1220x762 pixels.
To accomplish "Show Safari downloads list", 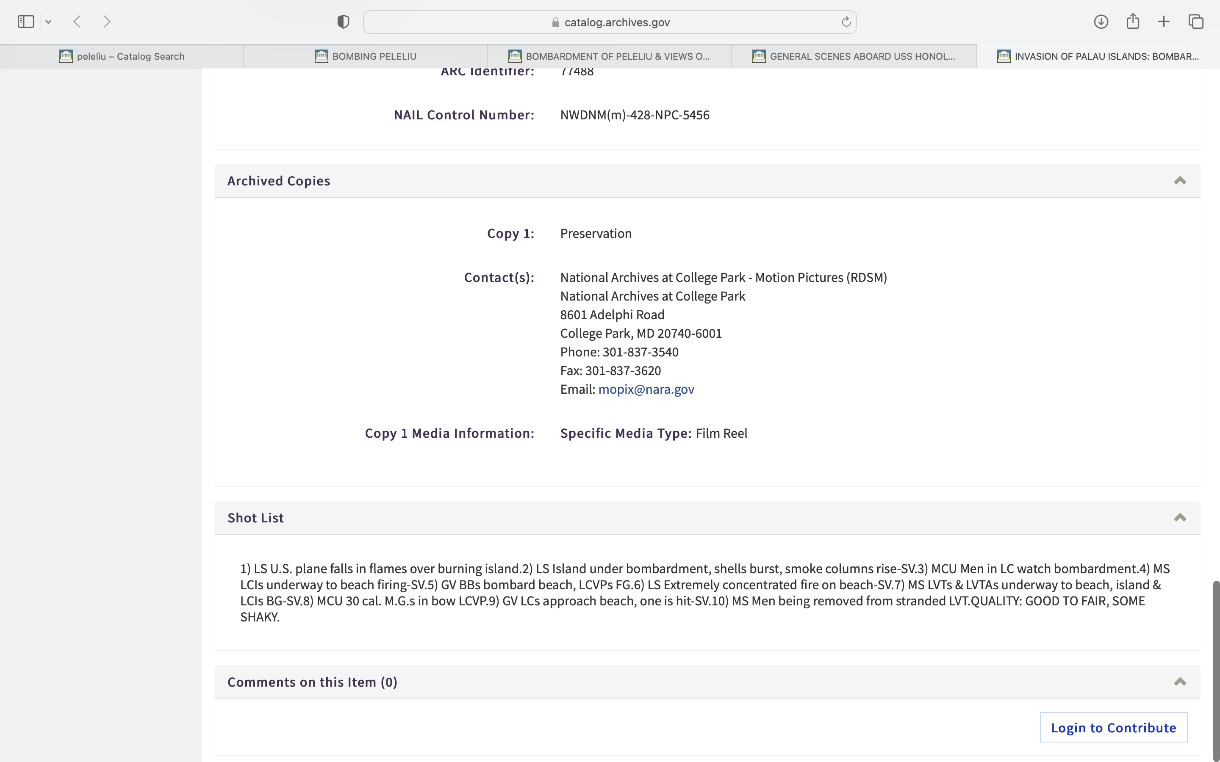I will (1101, 22).
